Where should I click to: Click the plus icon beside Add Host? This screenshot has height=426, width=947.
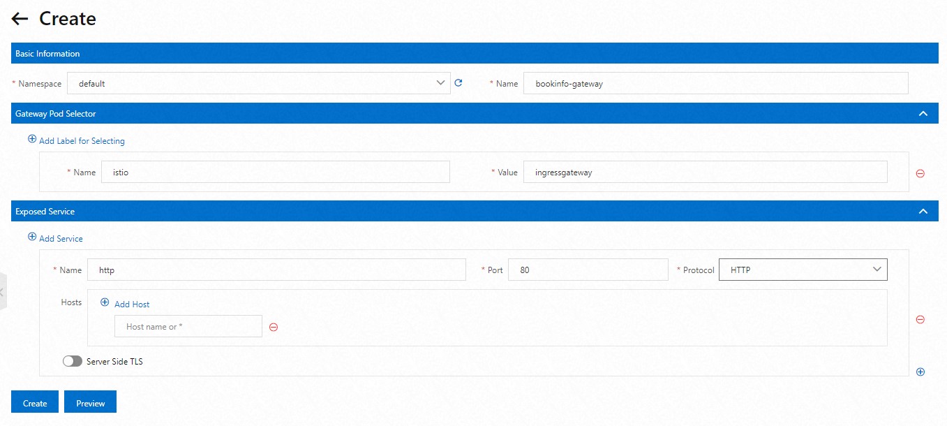click(105, 303)
